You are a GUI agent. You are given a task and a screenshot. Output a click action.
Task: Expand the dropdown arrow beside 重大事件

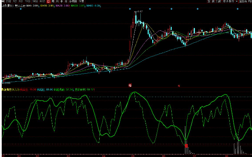[237, 1]
